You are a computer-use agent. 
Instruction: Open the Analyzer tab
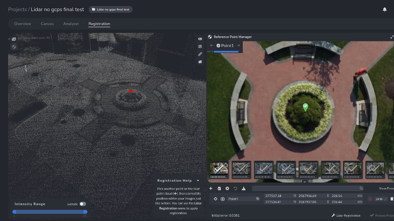pos(71,24)
